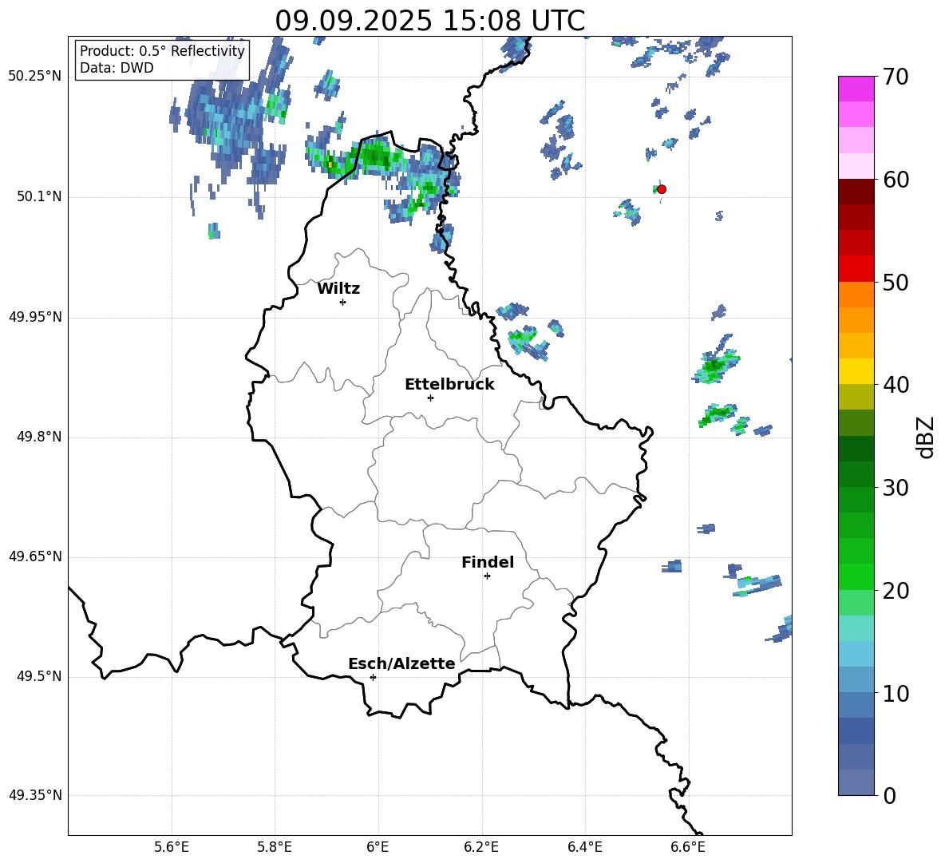This screenshot has width=945, height=863.
Task: Click the Ettelbruck station cross marker
Action: click(x=430, y=398)
